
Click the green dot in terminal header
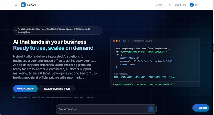(x=119, y=41)
